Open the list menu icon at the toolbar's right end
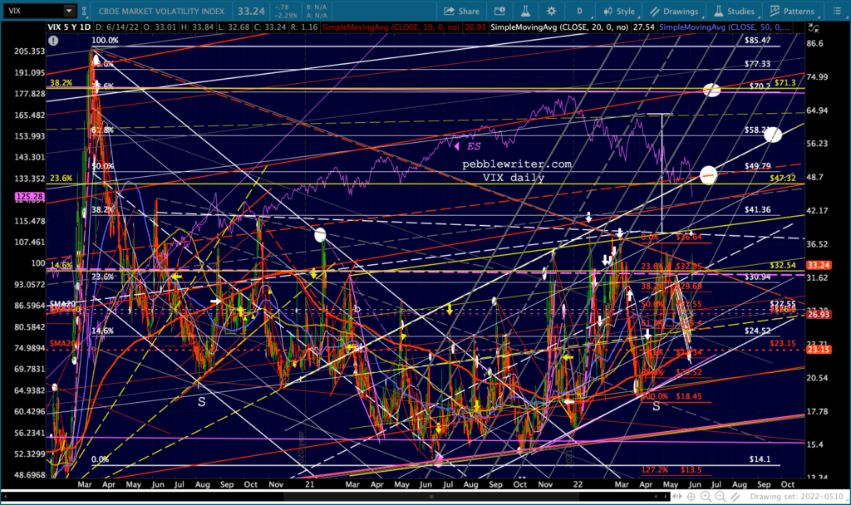851x505 pixels. pyautogui.click(x=837, y=11)
